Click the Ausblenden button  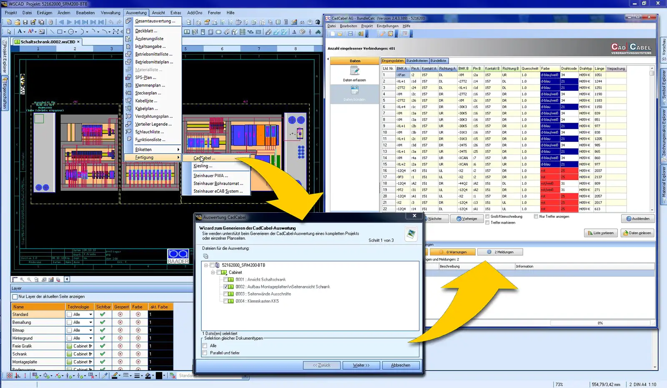638,219
